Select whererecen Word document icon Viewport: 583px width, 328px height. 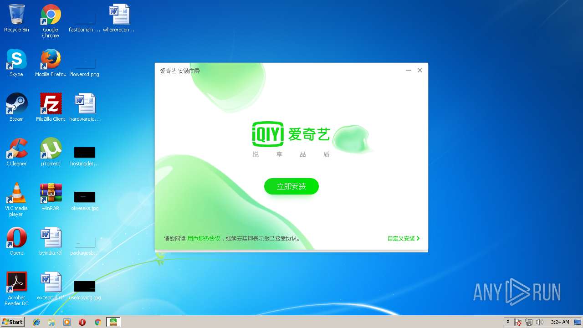(119, 19)
